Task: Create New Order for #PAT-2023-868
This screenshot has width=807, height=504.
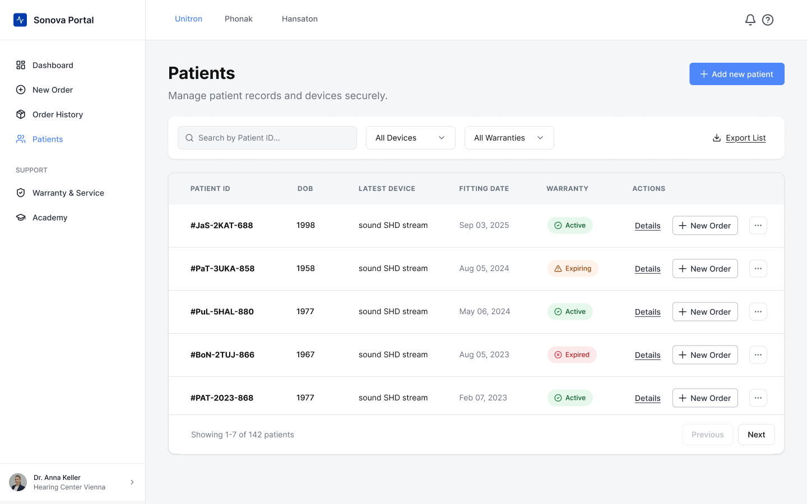Action: [705, 398]
